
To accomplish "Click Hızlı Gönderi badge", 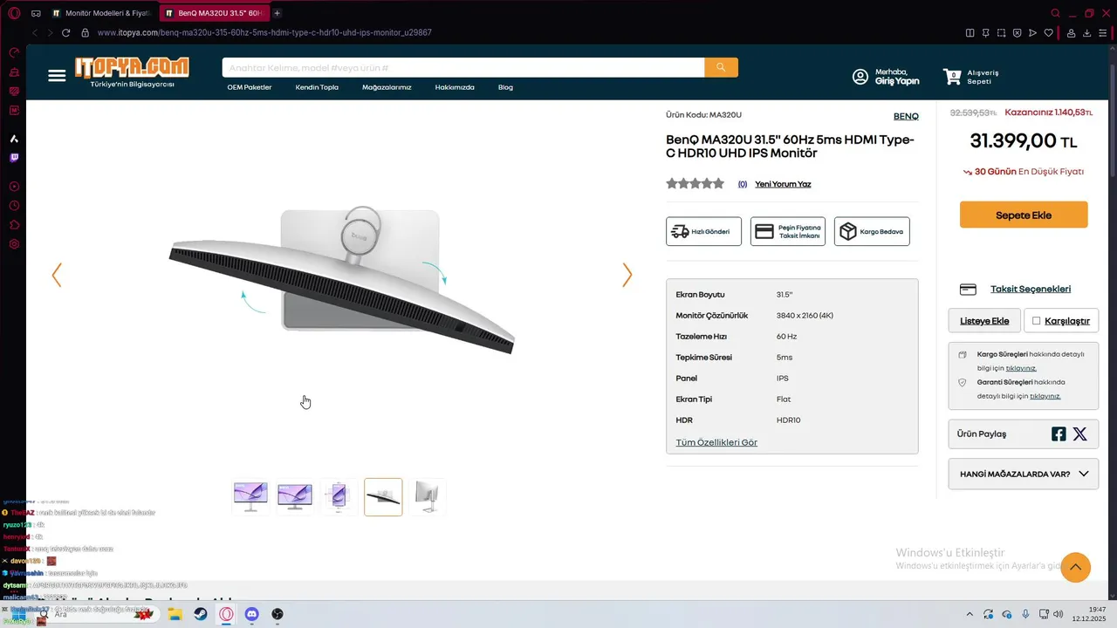I will pyautogui.click(x=703, y=231).
